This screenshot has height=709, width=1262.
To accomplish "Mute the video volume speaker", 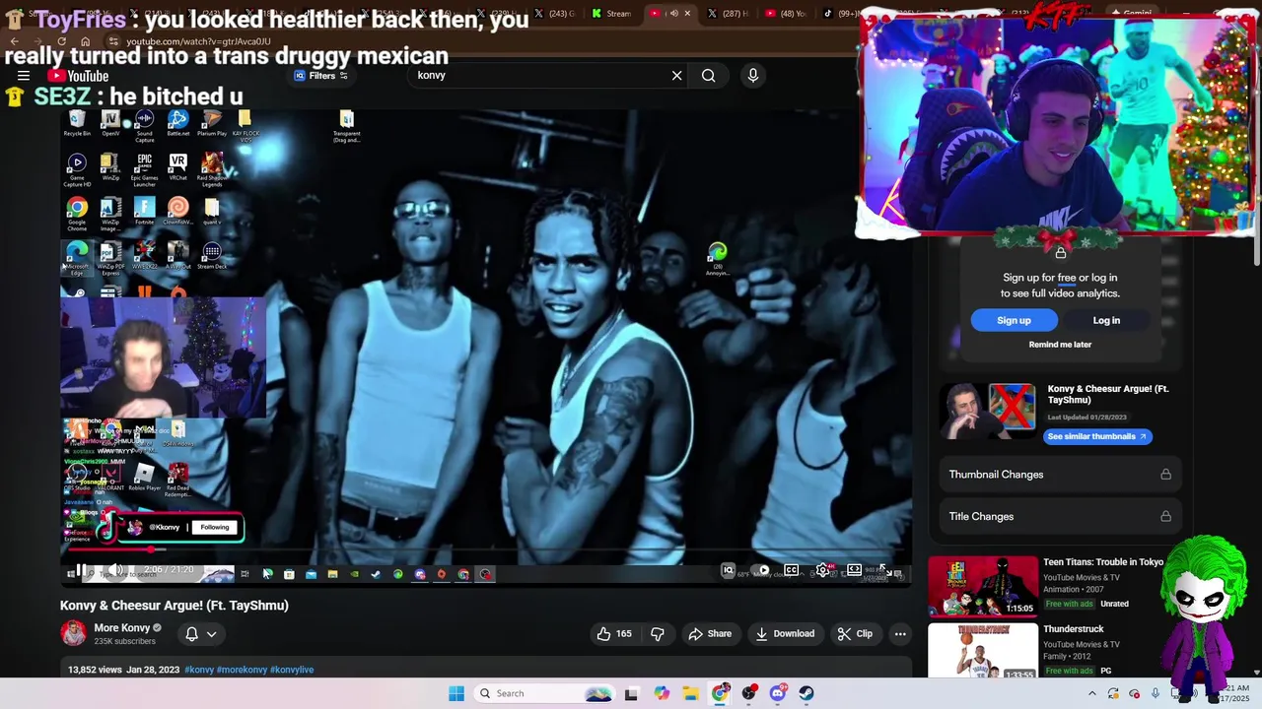I will click(116, 570).
